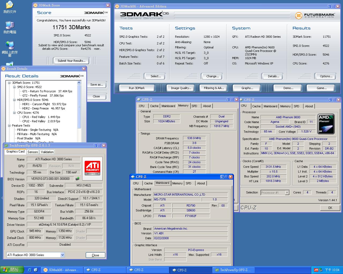This screenshot has height=274, width=343.
Task: Click the RD790 chipset field
Action: [x=191, y=205]
